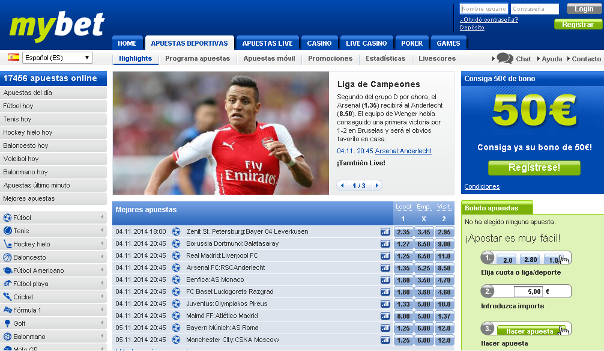Viewport: 604px width, 351px height.
Task: Open statistics icon for Malmö FF:Atlético Madrid
Action: 385,316
